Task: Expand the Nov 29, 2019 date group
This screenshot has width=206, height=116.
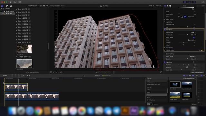Action: 17,21
